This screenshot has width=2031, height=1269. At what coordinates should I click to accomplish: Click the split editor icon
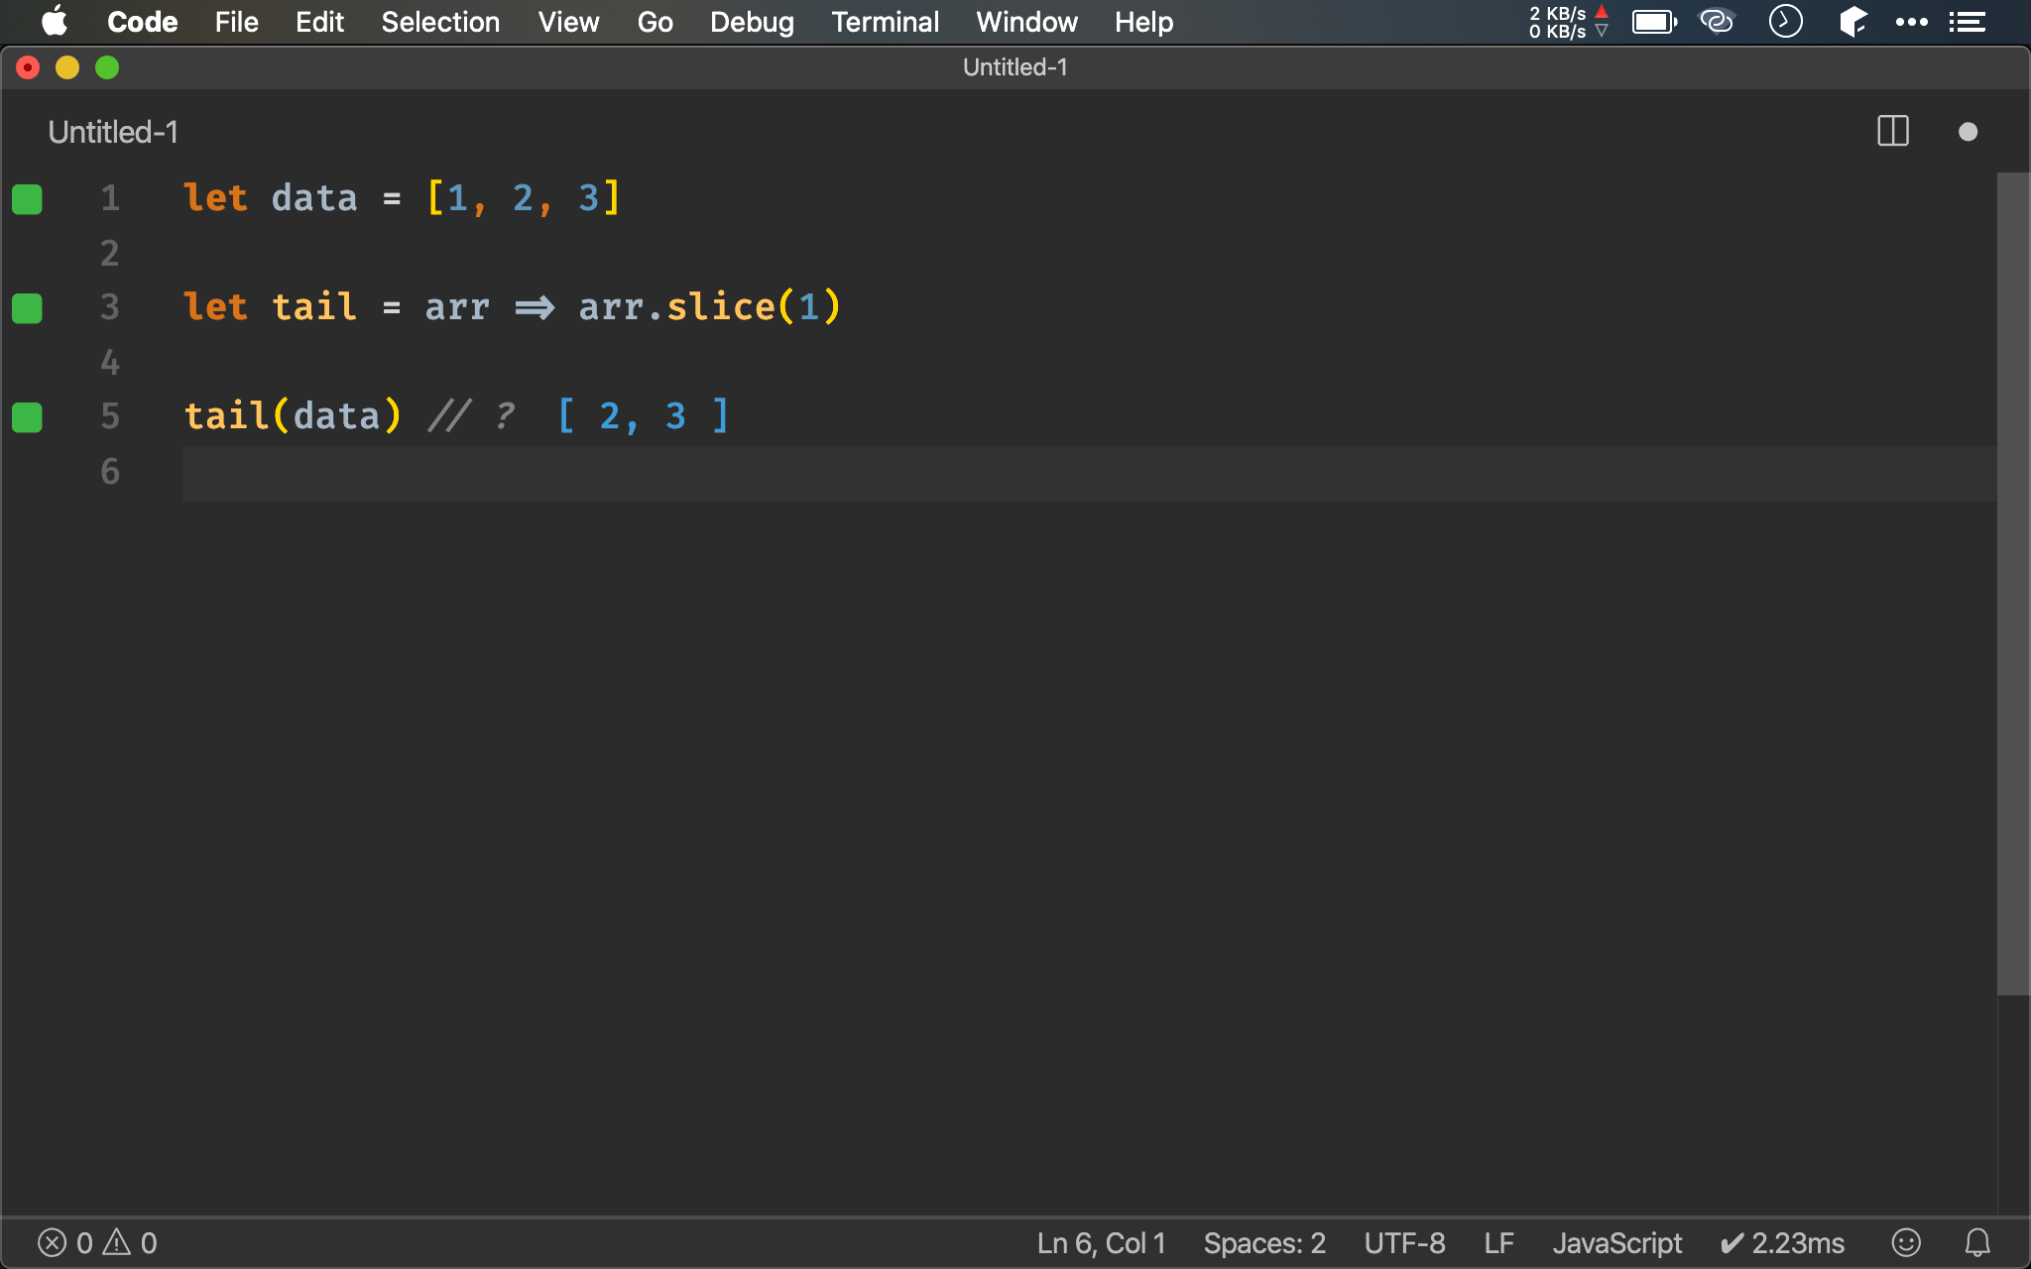(x=1893, y=132)
